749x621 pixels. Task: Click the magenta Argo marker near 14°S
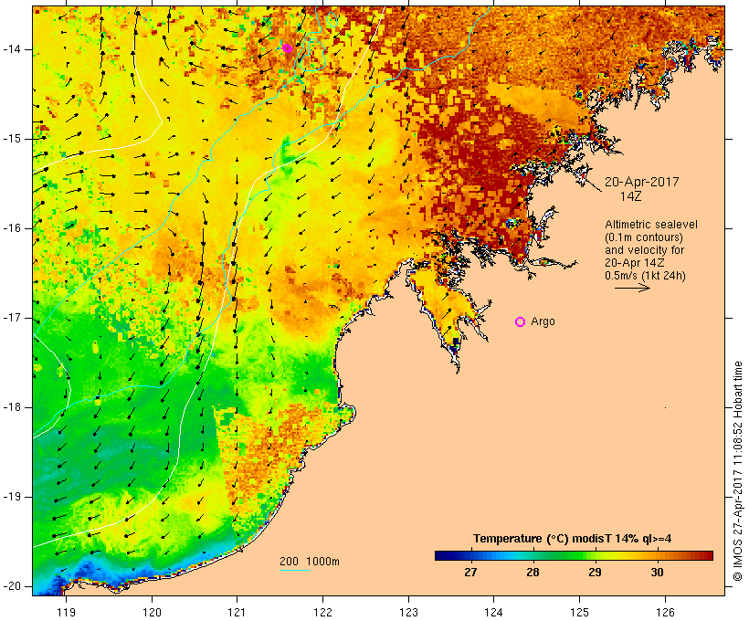(x=287, y=47)
